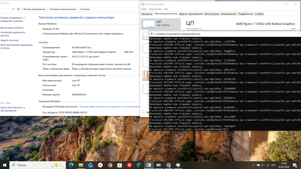Click the Google Chrome taskbar icon
Screen dimensions: 301x169
tap(110, 165)
